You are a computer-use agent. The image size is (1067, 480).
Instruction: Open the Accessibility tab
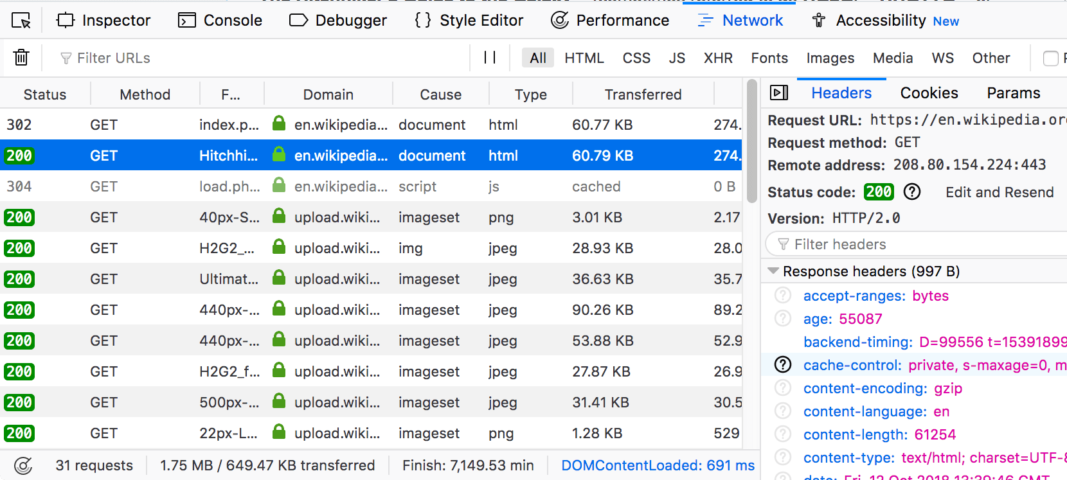point(885,21)
